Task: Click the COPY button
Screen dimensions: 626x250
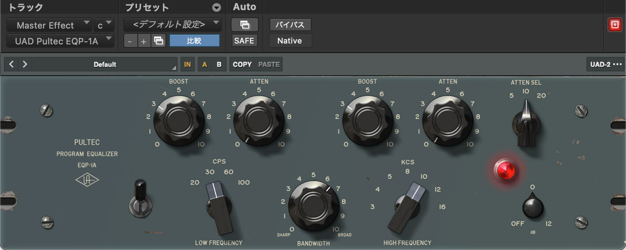Action: tap(242, 64)
